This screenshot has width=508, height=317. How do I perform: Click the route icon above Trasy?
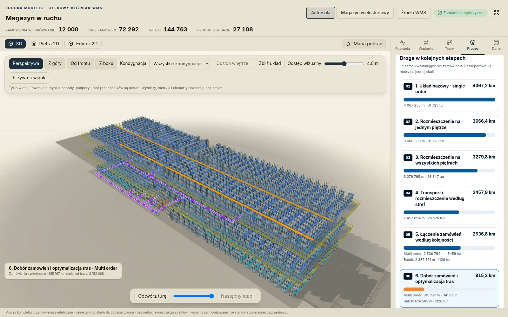[x=449, y=42]
